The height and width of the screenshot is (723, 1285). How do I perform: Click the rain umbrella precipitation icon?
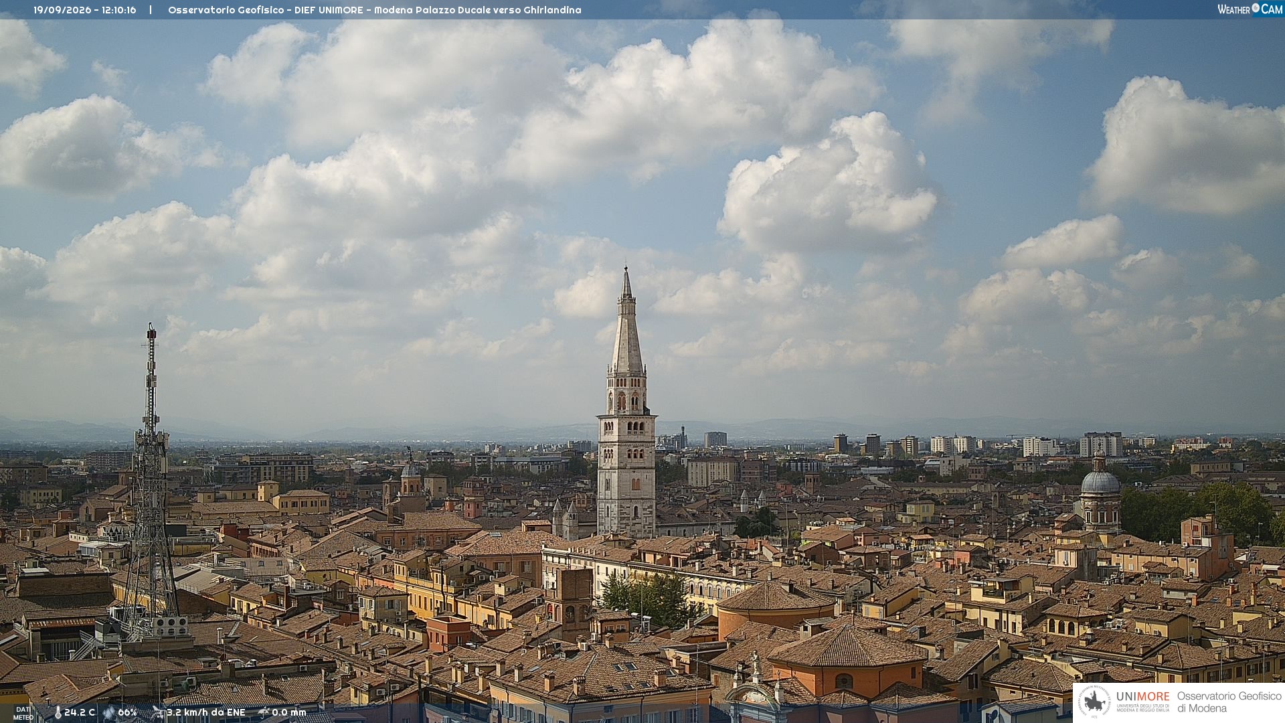point(263,713)
